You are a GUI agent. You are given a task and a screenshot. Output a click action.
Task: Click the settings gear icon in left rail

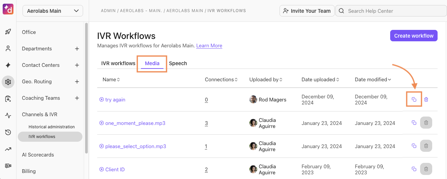pos(8,82)
